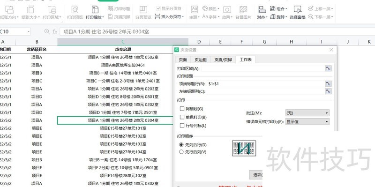Open the 效果 effects tool

pyautogui.click(x=227, y=13)
